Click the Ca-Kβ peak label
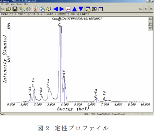The height and width of the screenshot is (132, 154). point(64,75)
